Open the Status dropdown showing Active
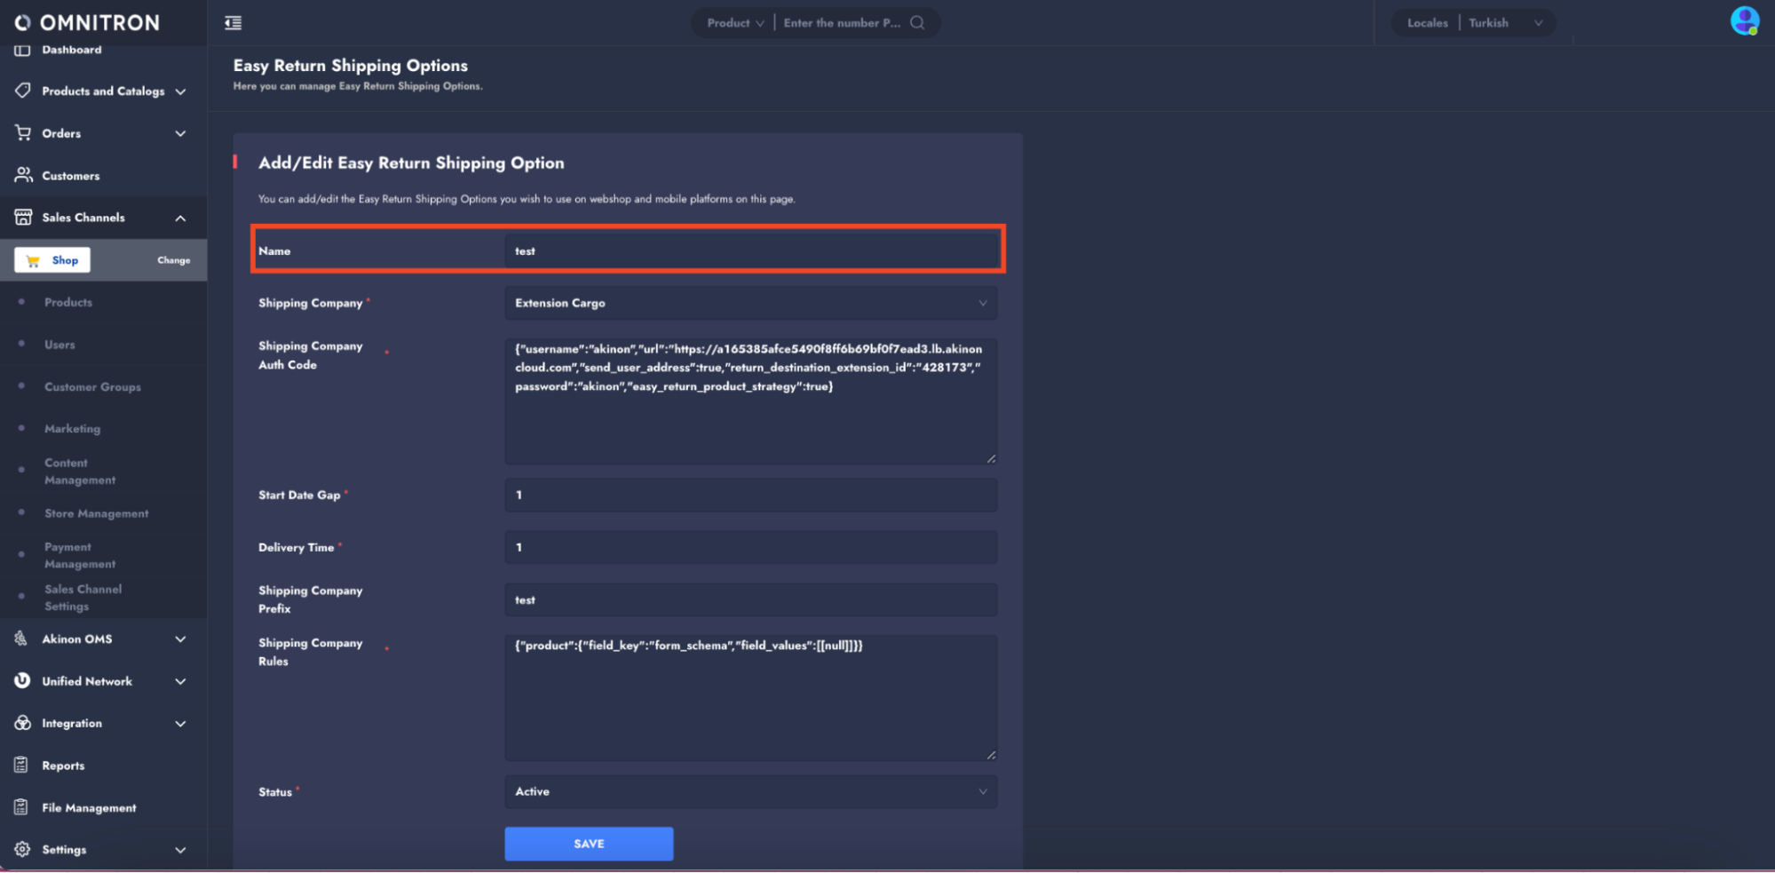This screenshot has height=873, width=1775. pos(750,791)
